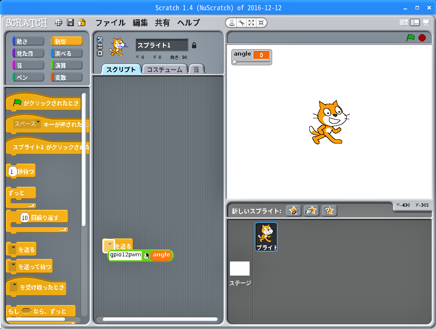Click the green flag がクリックされたとき hat block
This screenshot has width=436, height=329.
[x=44, y=103]
